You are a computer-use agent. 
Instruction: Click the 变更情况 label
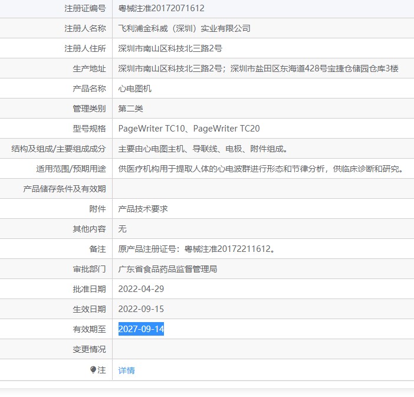point(89,349)
